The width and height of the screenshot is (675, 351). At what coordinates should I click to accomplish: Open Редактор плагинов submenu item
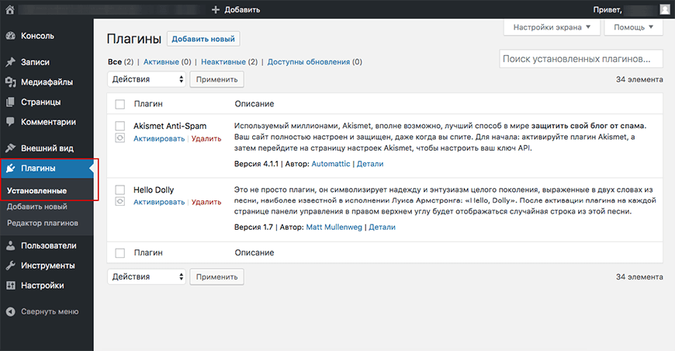pyautogui.click(x=43, y=223)
